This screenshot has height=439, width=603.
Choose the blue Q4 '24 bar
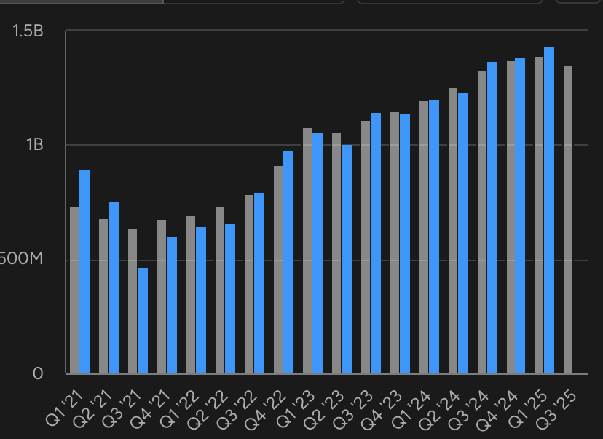coord(520,216)
